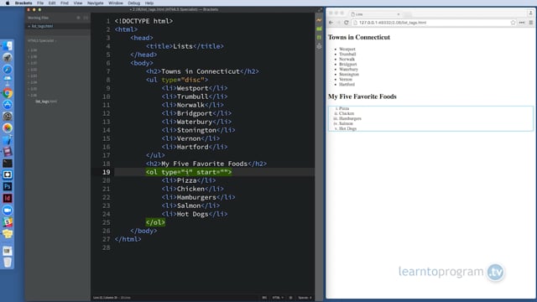
Task: Open the Navigate menu
Action: pyautogui.click(x=95, y=3)
